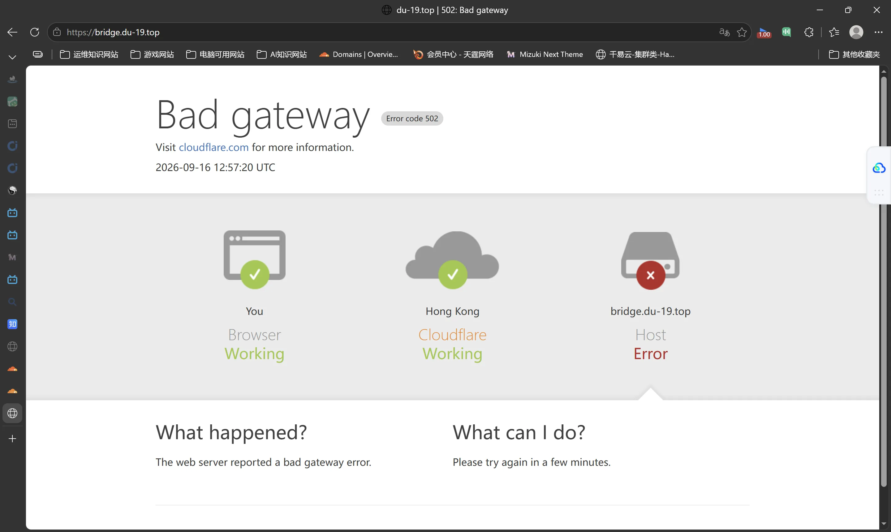Go back to the previous page
The width and height of the screenshot is (891, 532).
[12, 32]
